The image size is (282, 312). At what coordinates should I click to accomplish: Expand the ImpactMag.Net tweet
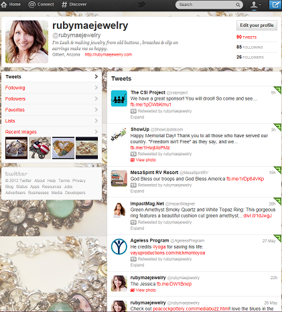(137, 228)
